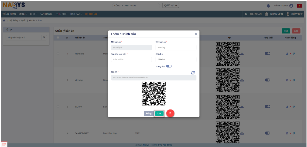Click the Ghi chú input field
The image size is (307, 147).
pos(176,60)
